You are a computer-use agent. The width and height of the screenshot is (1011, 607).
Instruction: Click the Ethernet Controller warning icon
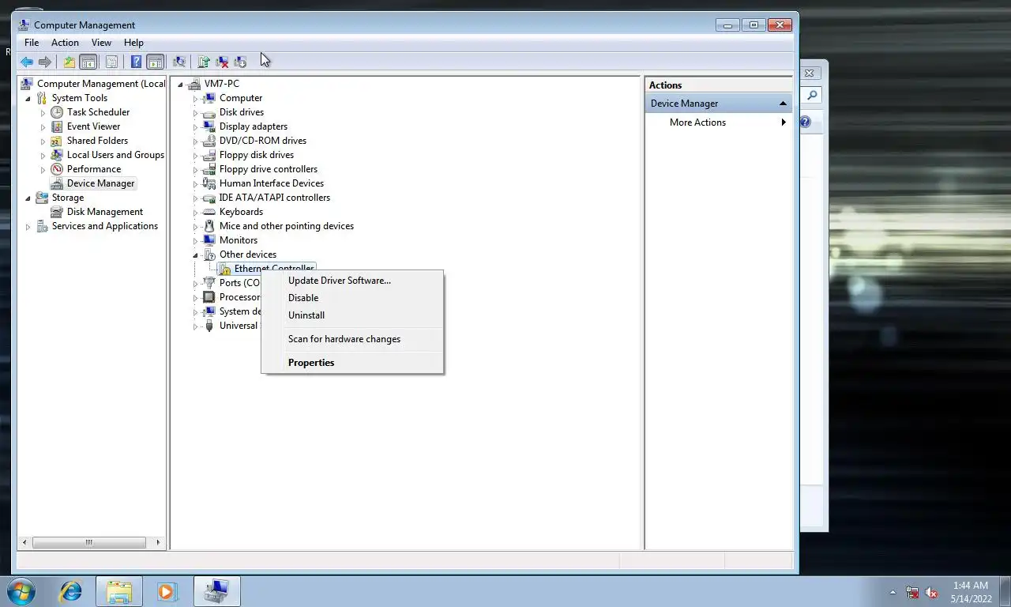224,270
